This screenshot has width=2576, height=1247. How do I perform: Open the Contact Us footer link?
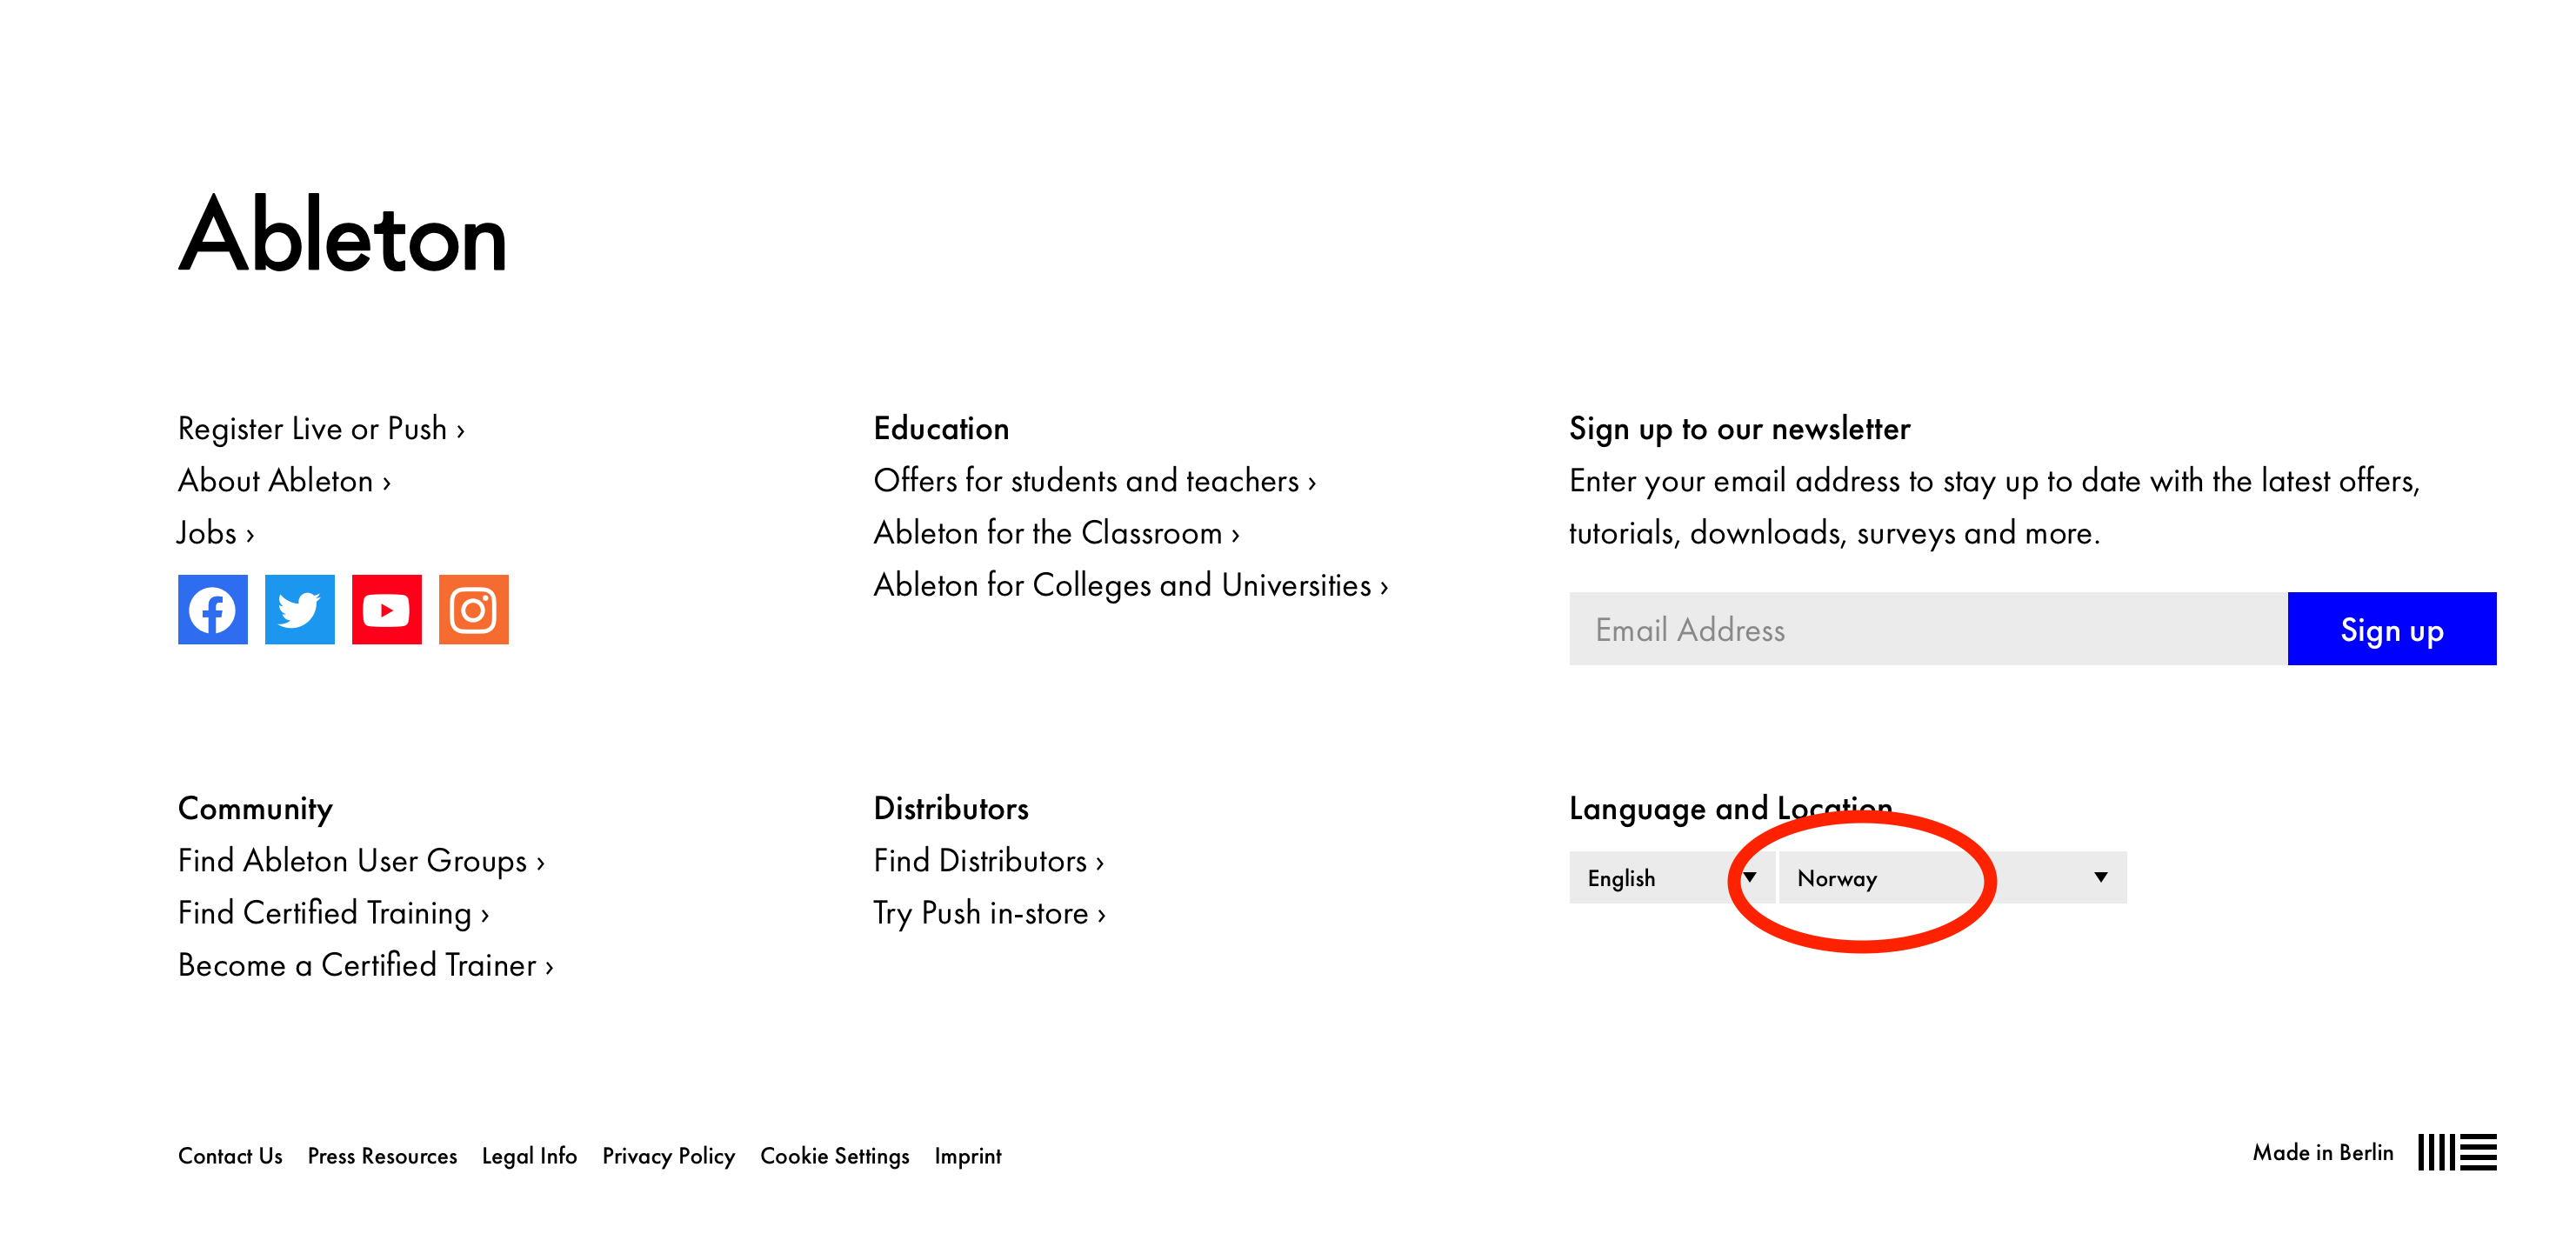230,1155
